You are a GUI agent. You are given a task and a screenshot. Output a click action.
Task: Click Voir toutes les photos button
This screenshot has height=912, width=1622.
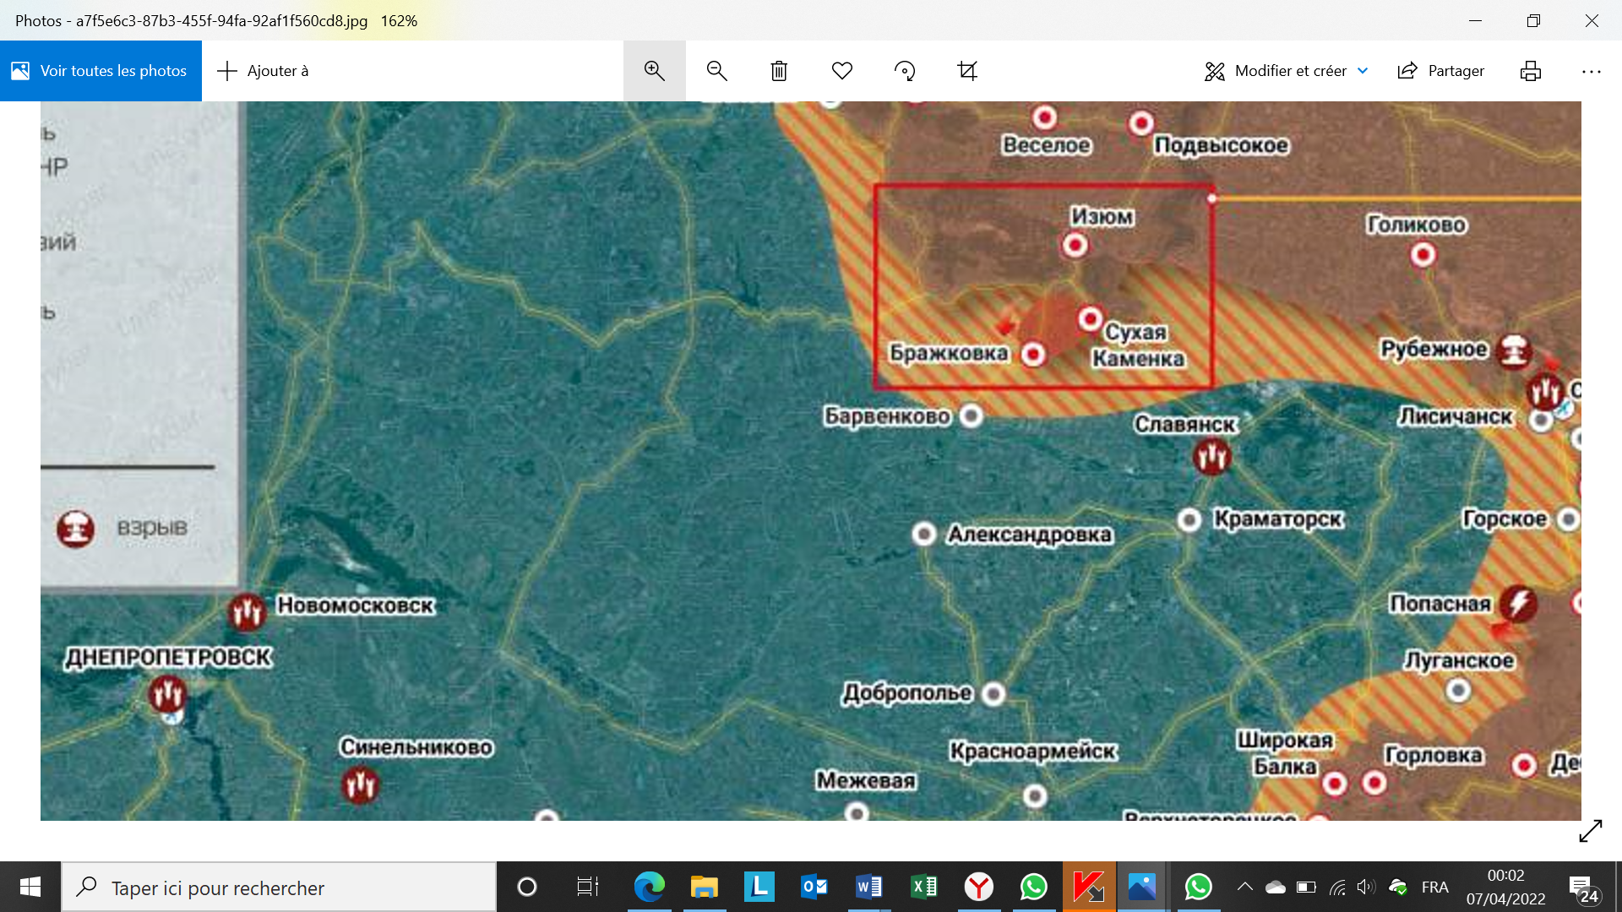(x=101, y=71)
